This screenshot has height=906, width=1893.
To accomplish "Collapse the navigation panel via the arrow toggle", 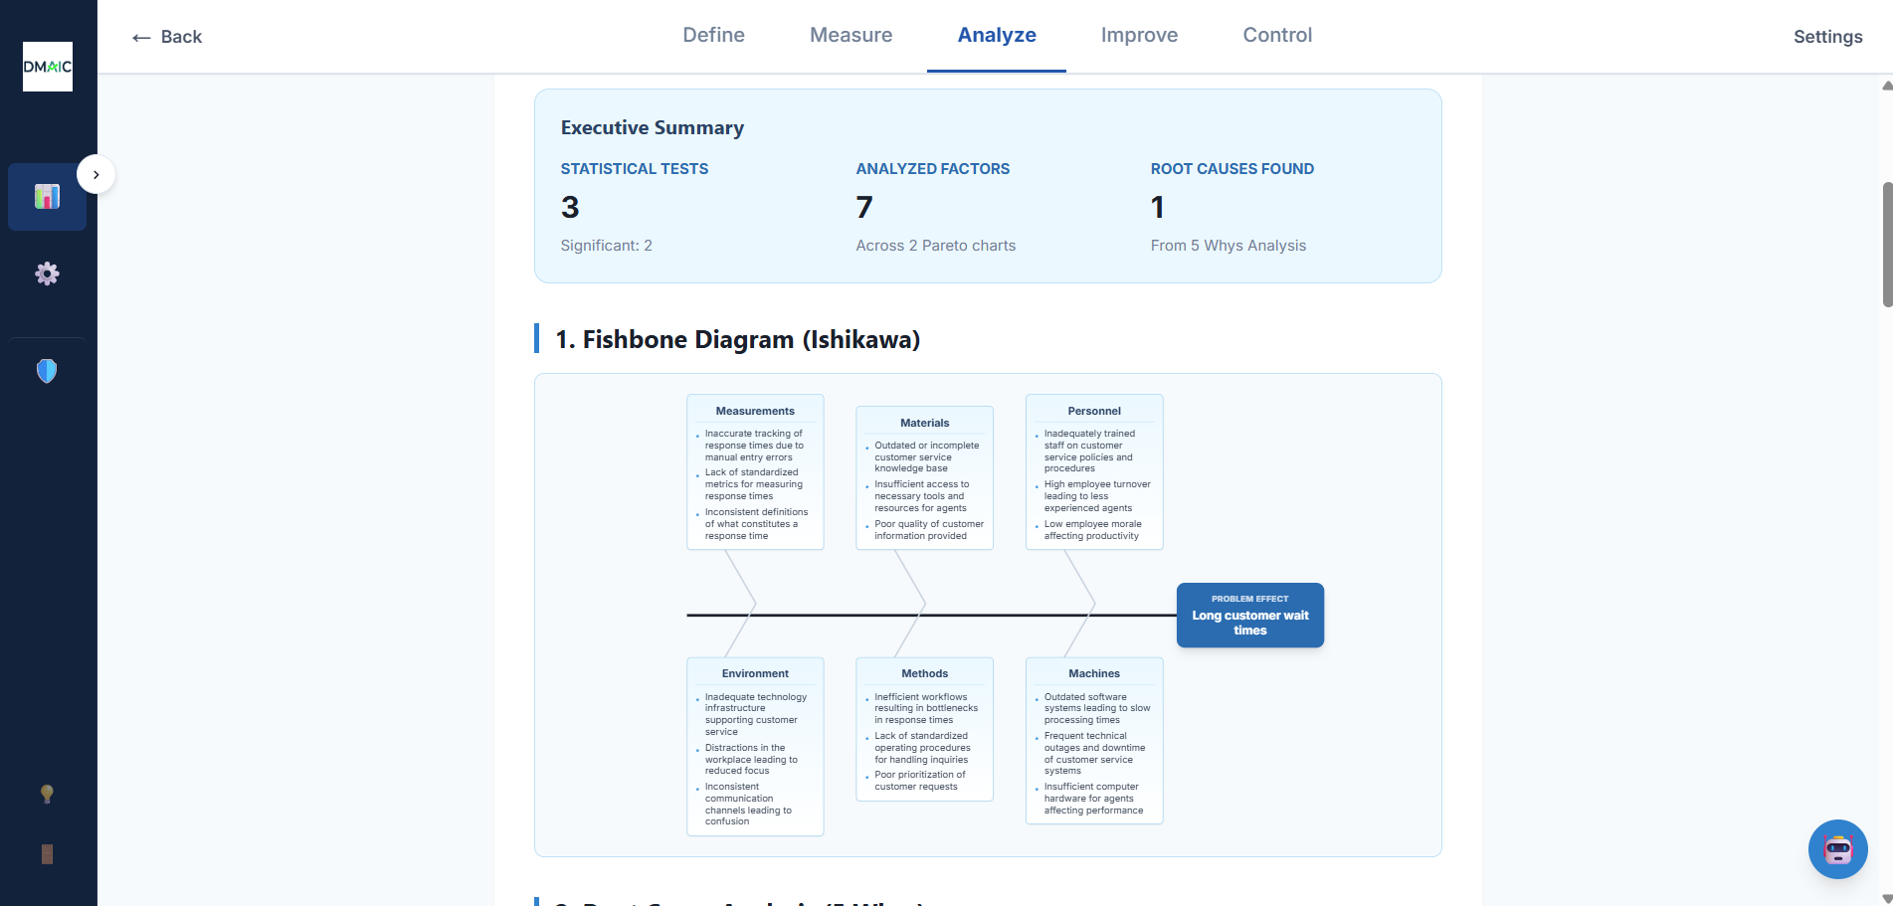I will click(x=96, y=174).
